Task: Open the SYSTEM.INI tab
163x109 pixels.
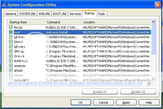Action: click(x=27, y=14)
